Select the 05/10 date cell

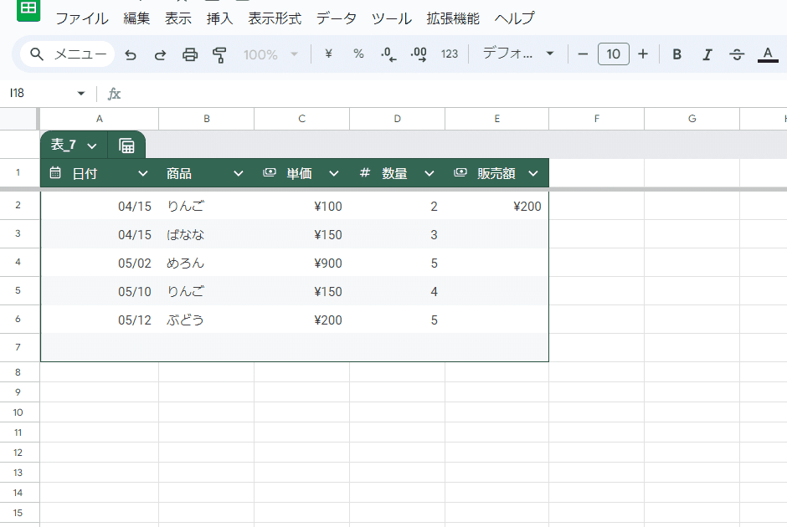[x=100, y=291]
